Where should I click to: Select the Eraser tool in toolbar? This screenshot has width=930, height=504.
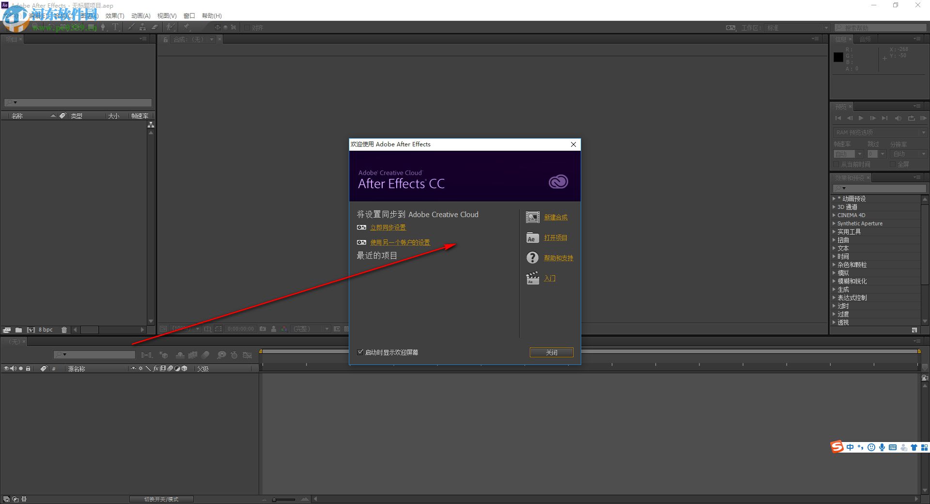coord(155,27)
